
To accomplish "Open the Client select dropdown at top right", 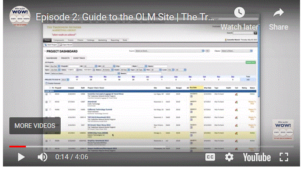I will click(x=237, y=51).
